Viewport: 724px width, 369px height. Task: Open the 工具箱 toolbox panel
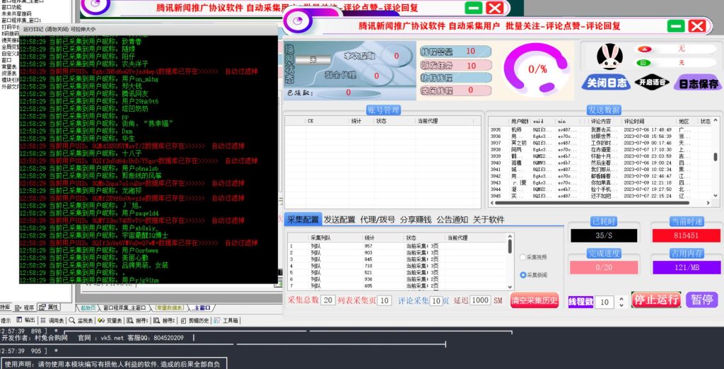click(229, 320)
